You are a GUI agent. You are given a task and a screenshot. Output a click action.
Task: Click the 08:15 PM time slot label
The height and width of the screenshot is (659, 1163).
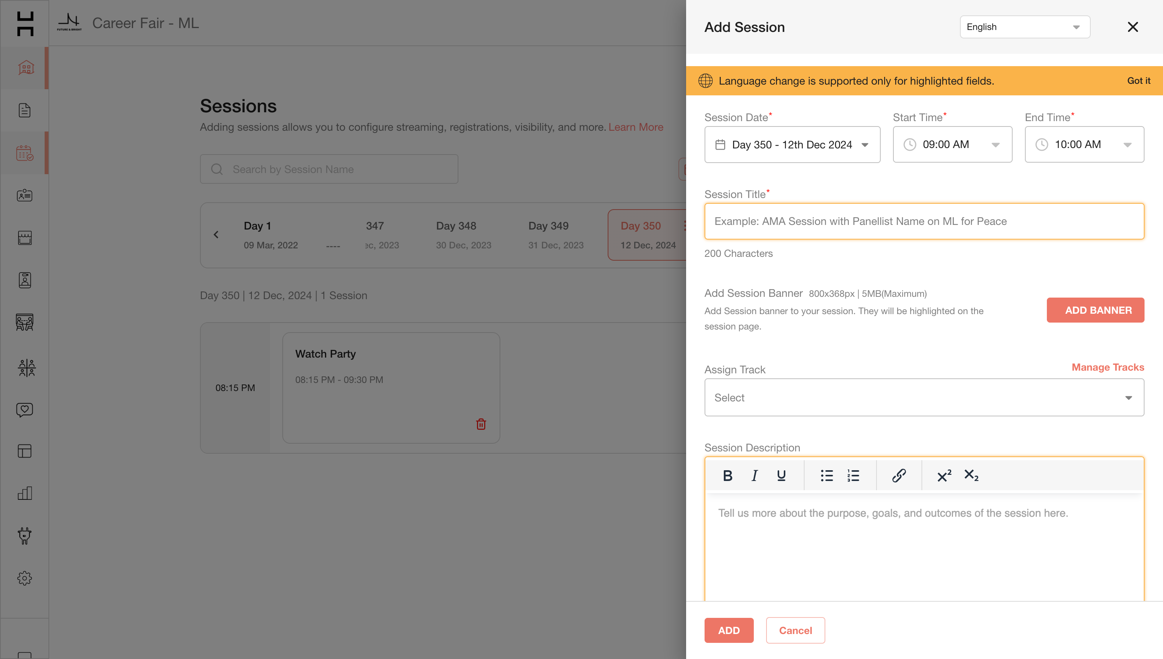pos(235,388)
